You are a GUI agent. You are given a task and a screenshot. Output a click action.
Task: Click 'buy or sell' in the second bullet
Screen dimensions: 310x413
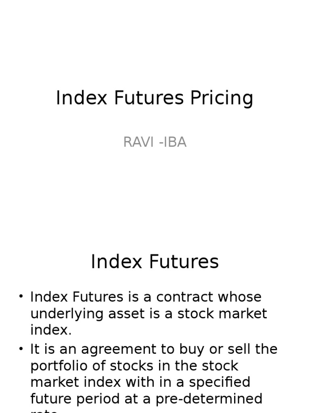[215, 350]
